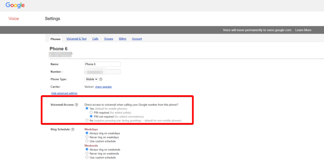Switch to the Phones tab
The image size is (324, 161).
pos(55,39)
